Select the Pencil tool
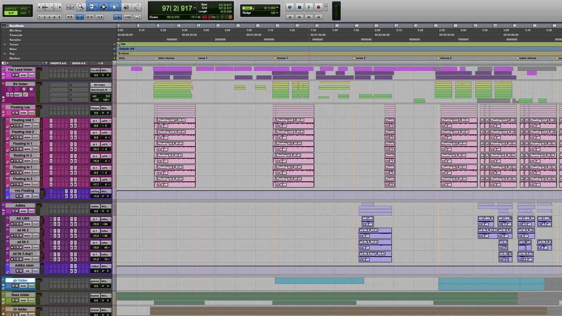This screenshot has height=316, width=562. [x=137, y=7]
